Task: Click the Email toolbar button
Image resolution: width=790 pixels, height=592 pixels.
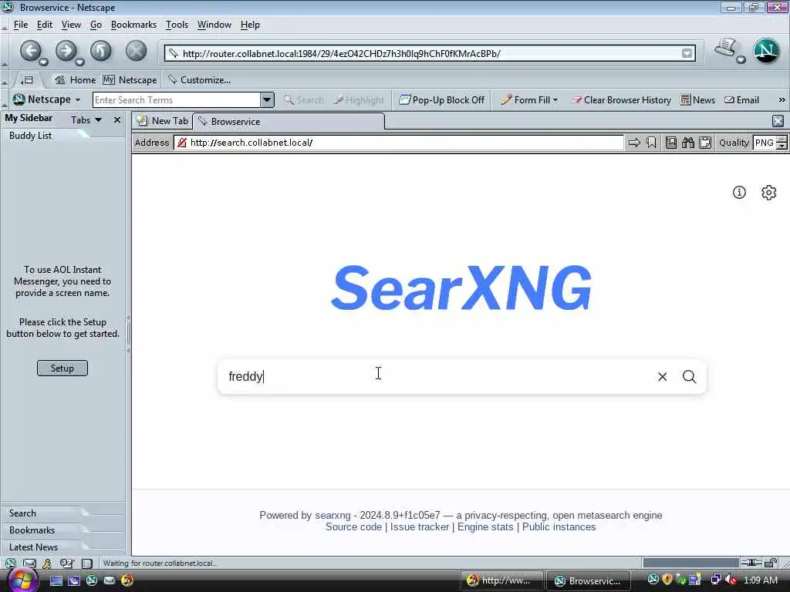Action: pos(741,100)
